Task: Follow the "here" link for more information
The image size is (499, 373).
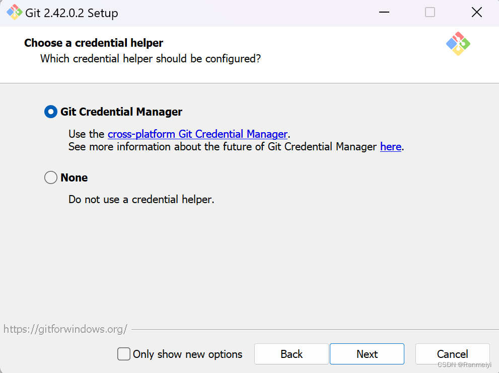Action: pyautogui.click(x=390, y=147)
